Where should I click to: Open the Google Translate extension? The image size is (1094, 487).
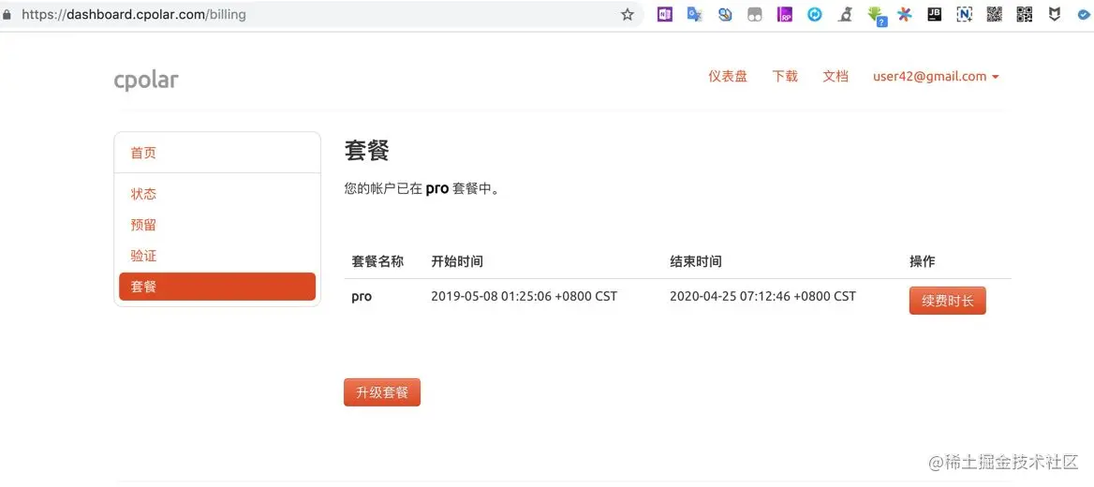coord(694,14)
